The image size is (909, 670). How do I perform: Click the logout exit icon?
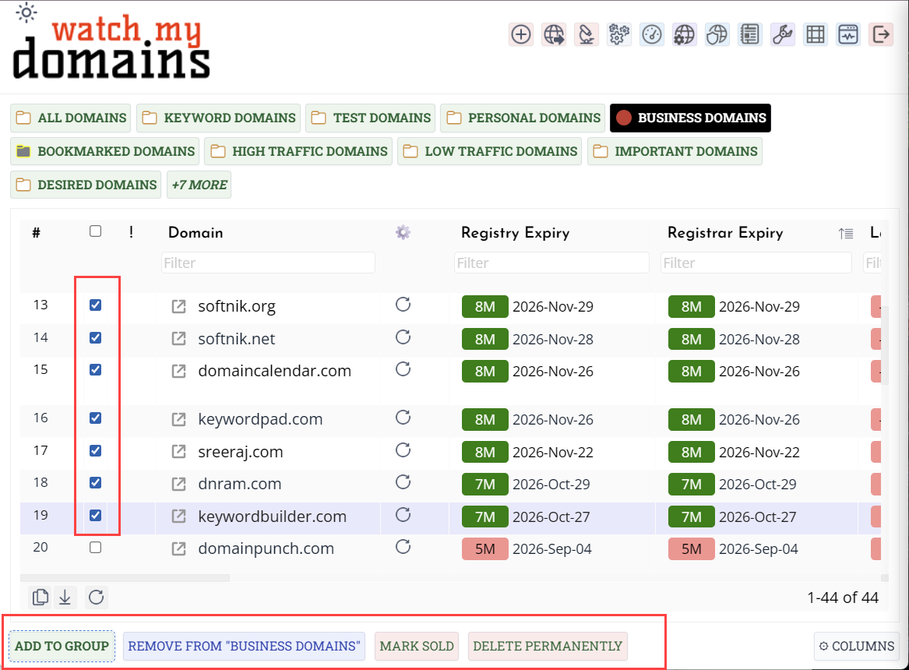pyautogui.click(x=880, y=34)
